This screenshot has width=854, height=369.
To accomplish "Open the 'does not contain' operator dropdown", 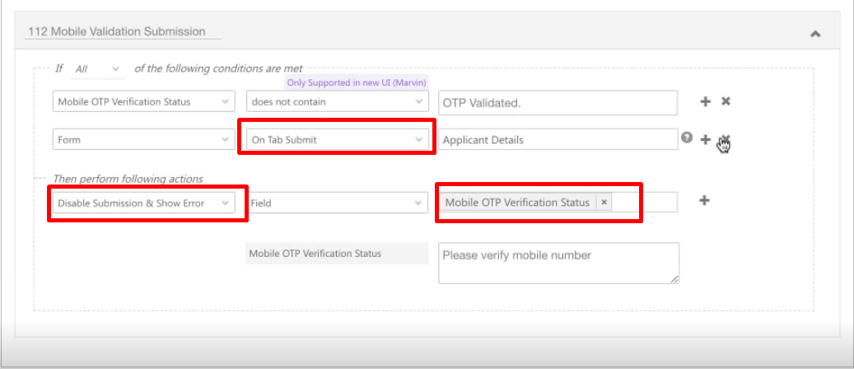I will click(338, 102).
